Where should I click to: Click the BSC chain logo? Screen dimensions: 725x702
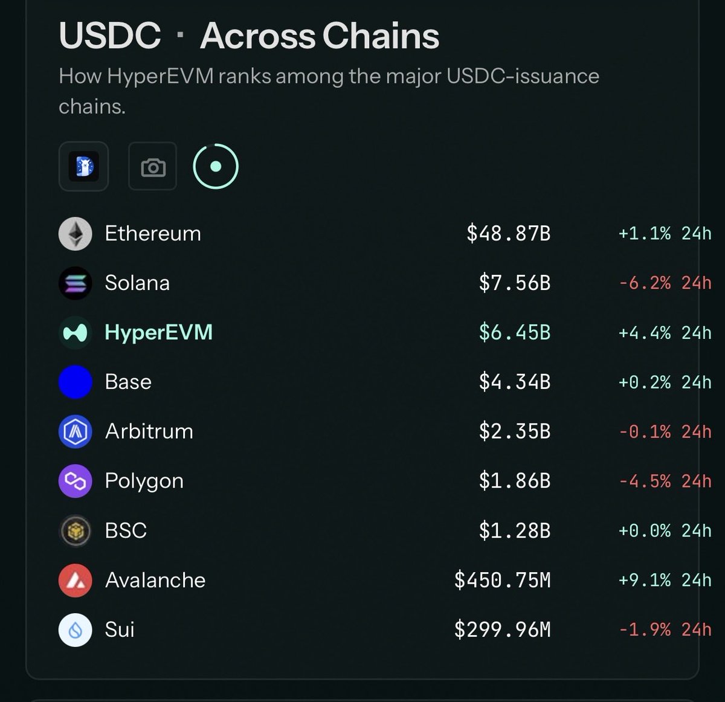tap(76, 530)
